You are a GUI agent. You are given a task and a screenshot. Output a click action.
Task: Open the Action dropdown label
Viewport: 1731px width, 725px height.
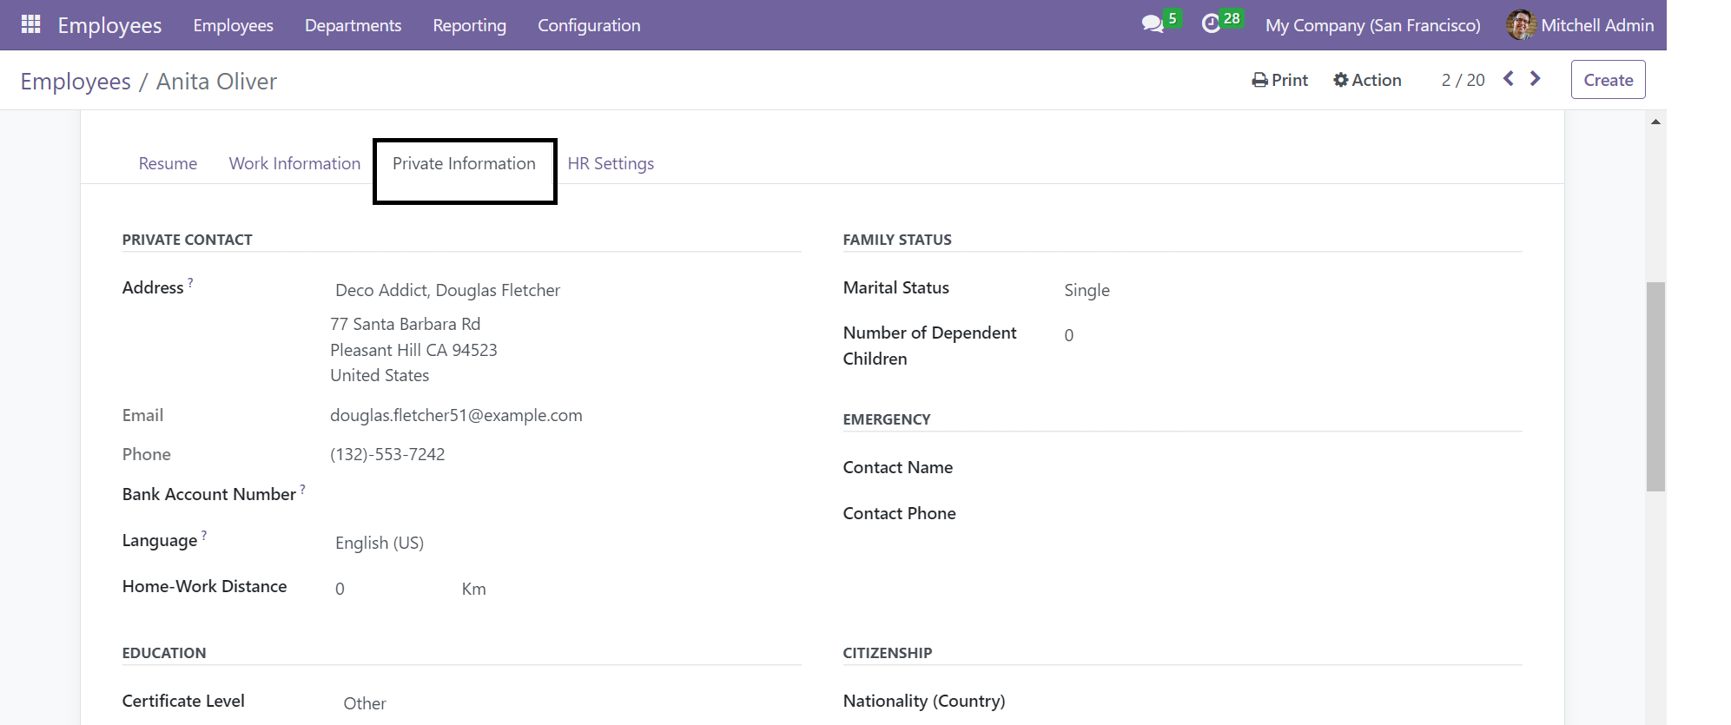(1377, 80)
